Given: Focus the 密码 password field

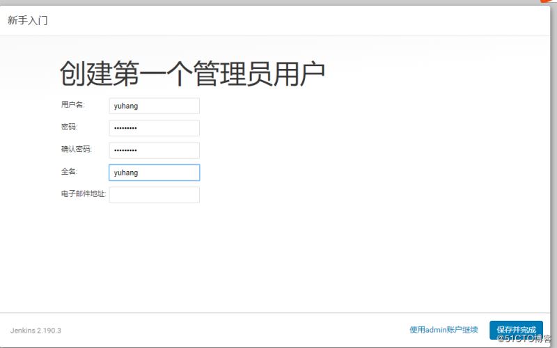Looking at the screenshot, I should 154,128.
